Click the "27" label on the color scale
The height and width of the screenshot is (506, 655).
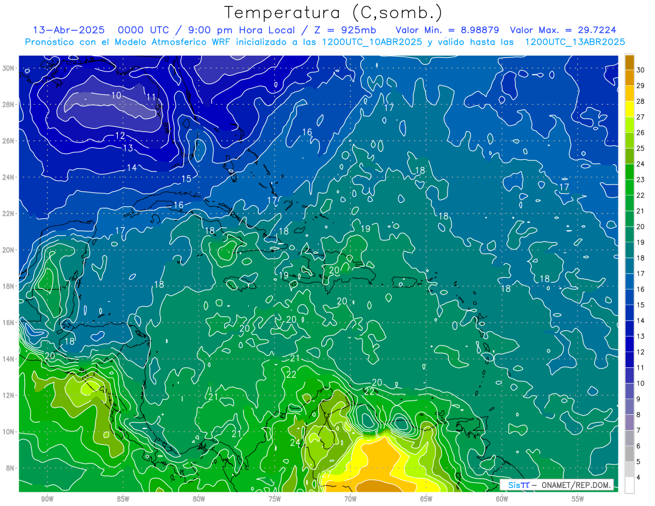641,117
